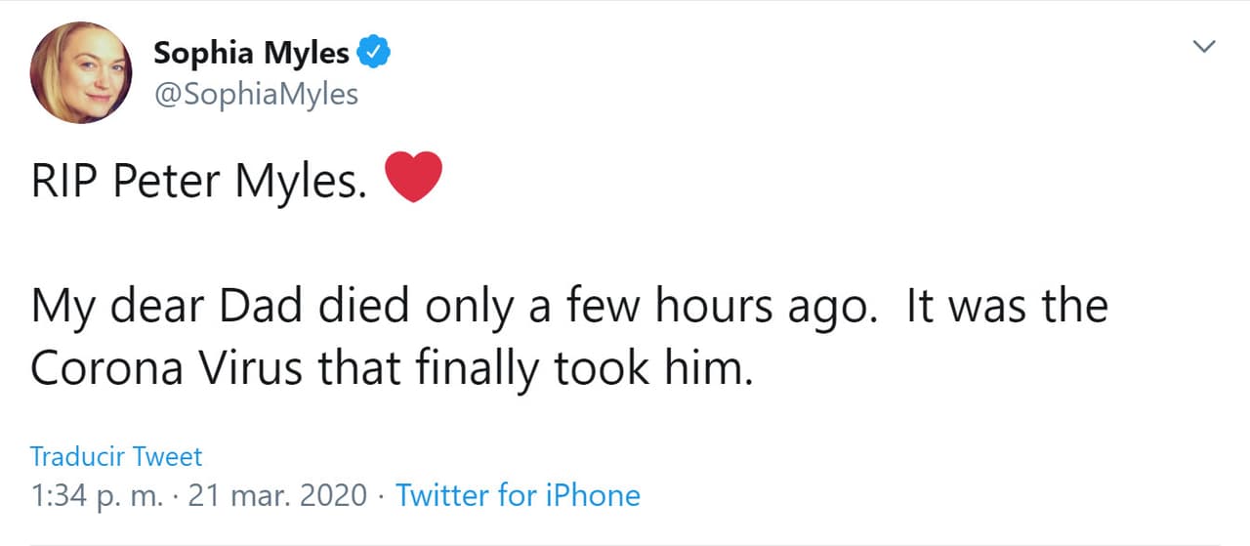This screenshot has height=546, width=1250.
Task: Open the tweet options chevron menu
Action: pyautogui.click(x=1206, y=46)
